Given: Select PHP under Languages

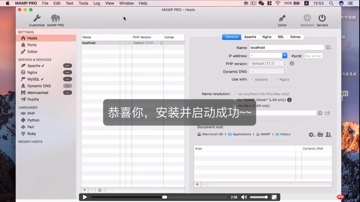Looking at the screenshot, I should click(31, 113).
